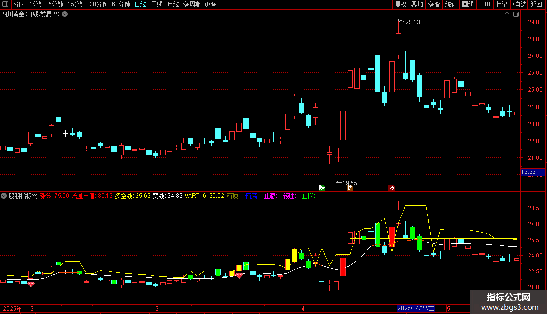Switch to 分时 intraday view
The width and height of the screenshot is (547, 314).
click(19, 4)
